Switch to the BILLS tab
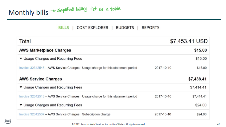 pos(64,28)
